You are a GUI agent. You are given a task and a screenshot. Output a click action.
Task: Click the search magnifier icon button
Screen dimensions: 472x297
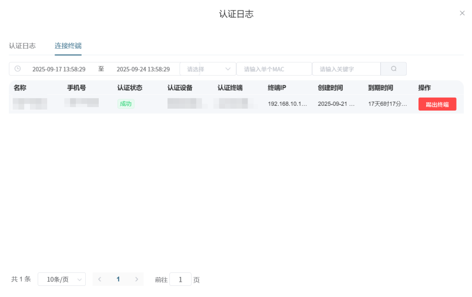[x=393, y=69]
